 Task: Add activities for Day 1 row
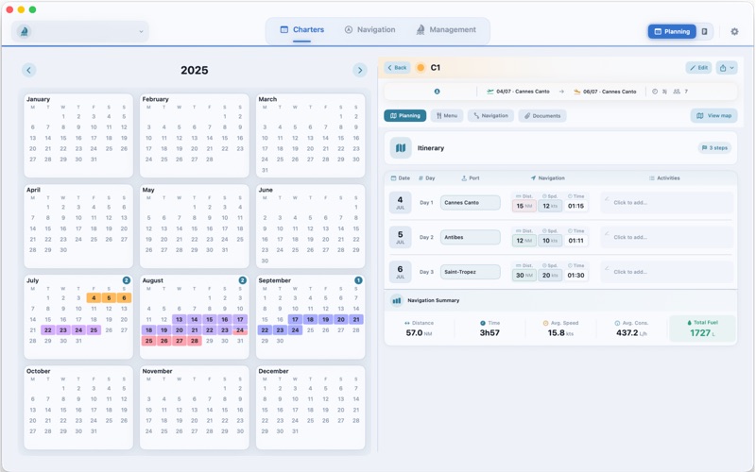(667, 203)
